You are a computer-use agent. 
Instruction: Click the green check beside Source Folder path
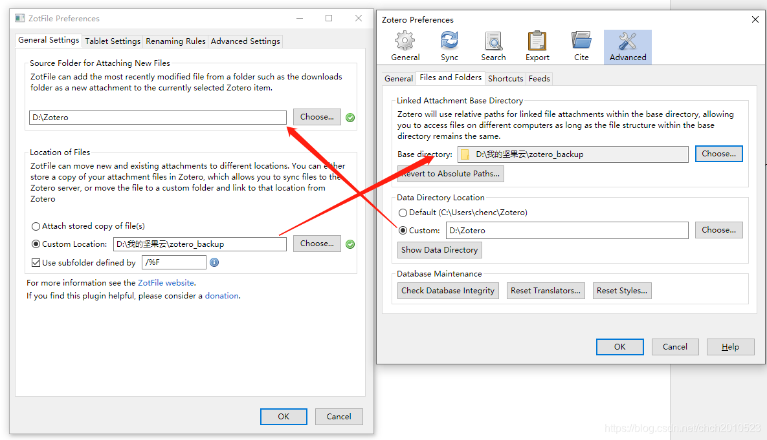pyautogui.click(x=350, y=117)
